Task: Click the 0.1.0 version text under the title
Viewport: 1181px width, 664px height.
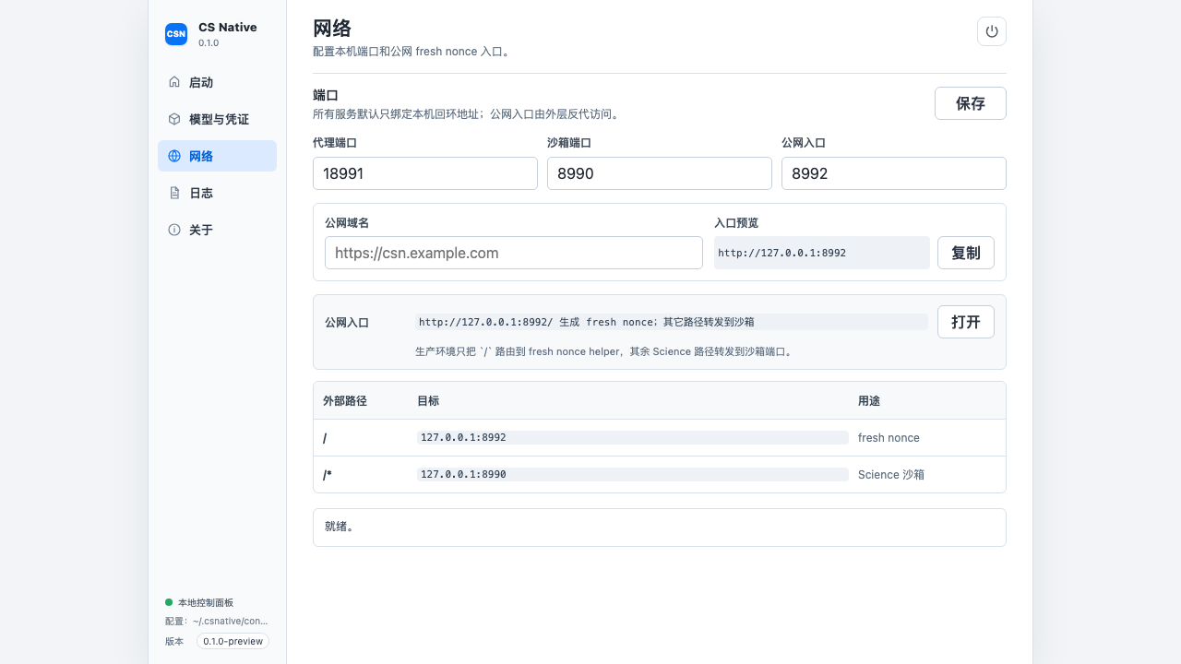Action: (x=209, y=43)
